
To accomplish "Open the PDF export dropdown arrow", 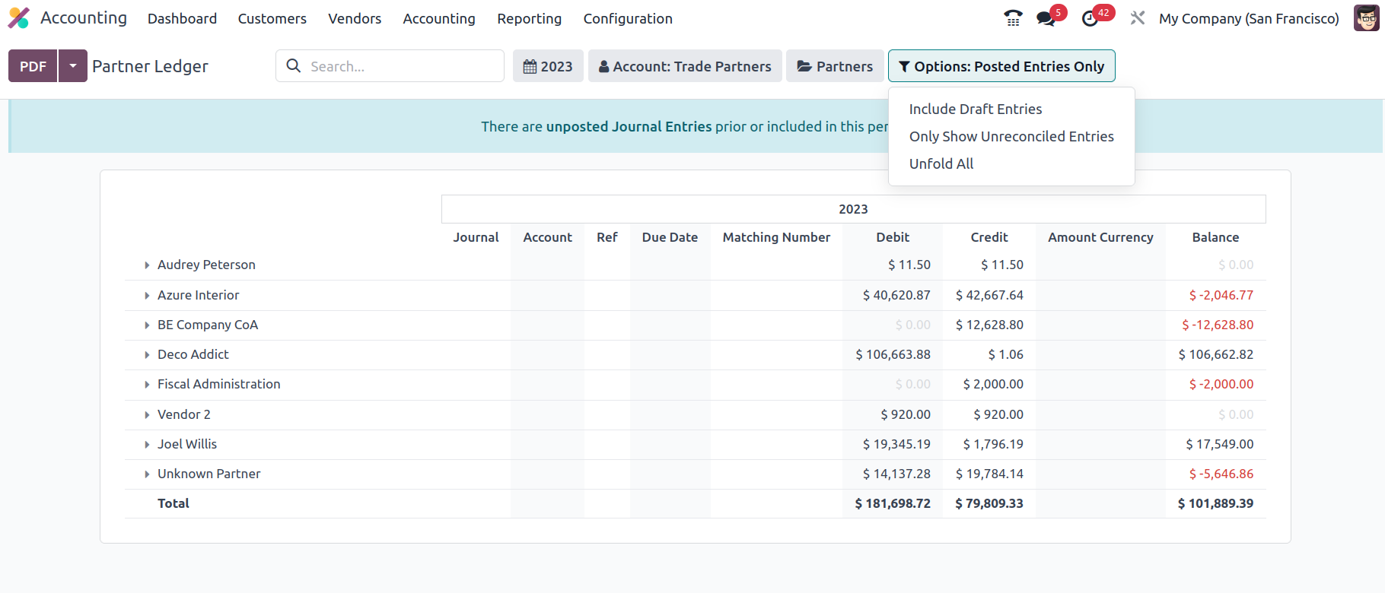I will click(73, 66).
